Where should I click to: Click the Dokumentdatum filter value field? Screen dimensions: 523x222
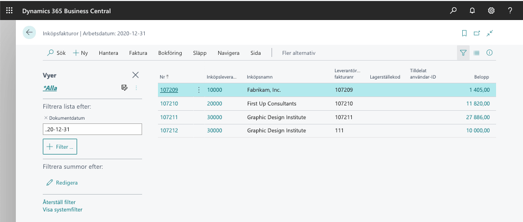tap(92, 130)
